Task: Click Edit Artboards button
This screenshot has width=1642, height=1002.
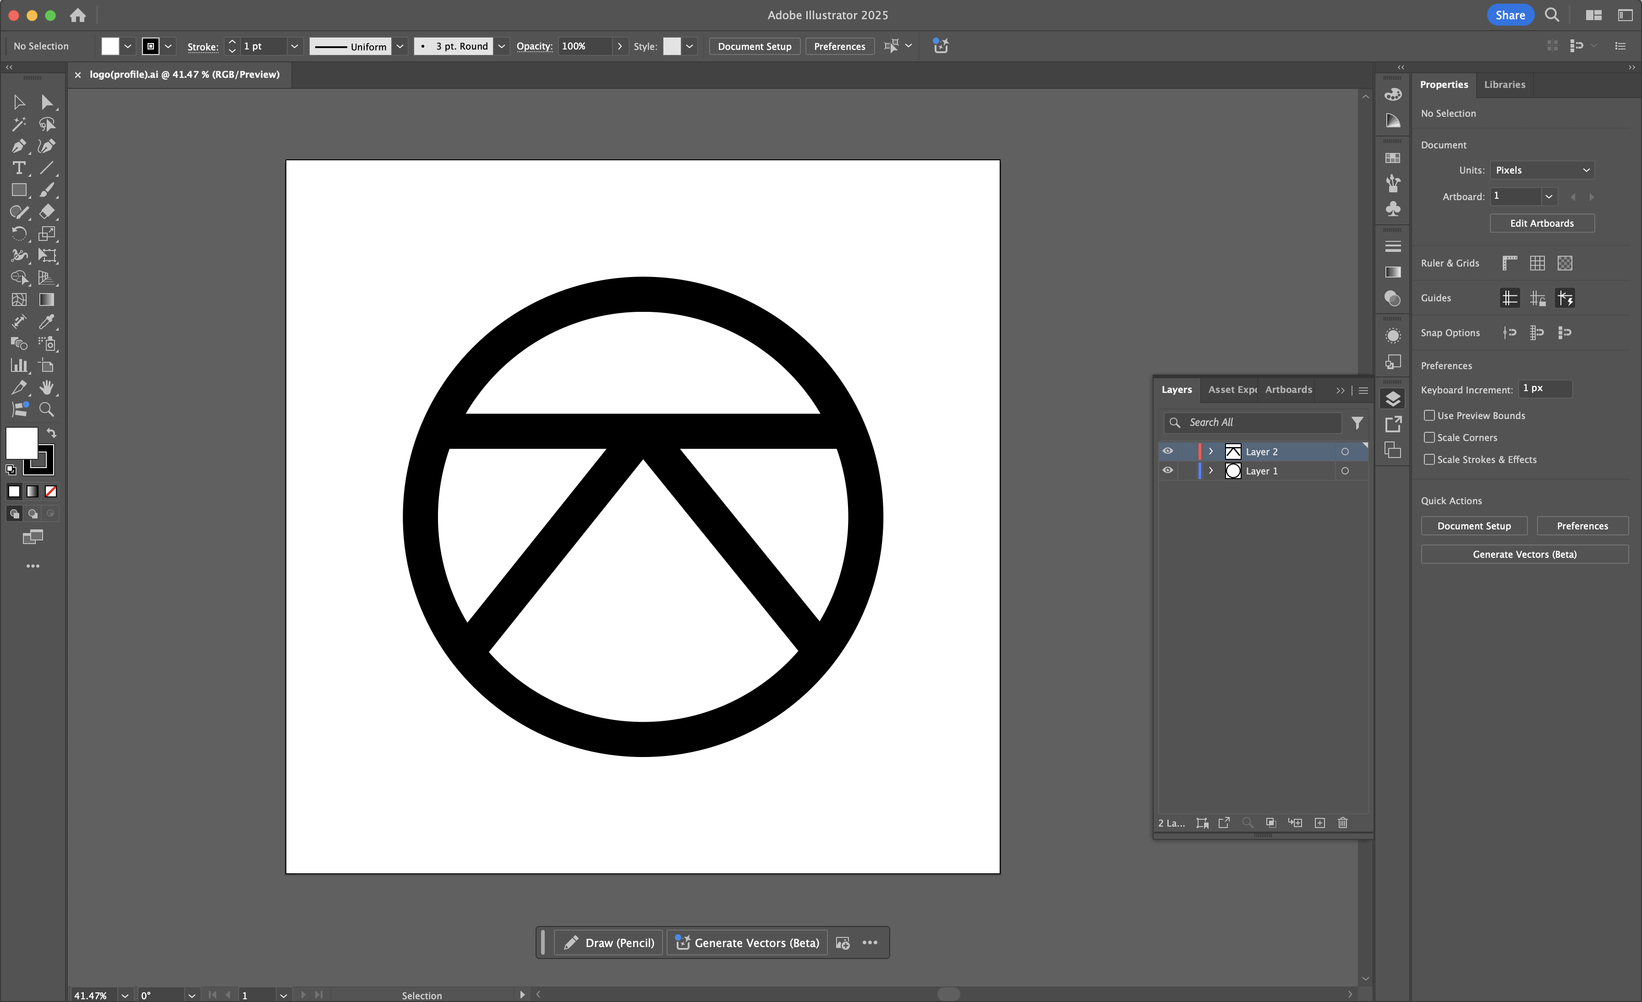Action: coord(1542,223)
